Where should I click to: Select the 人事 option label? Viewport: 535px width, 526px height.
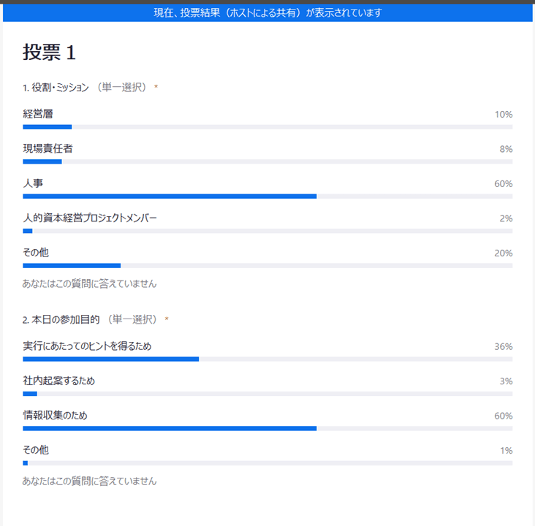tap(33, 183)
